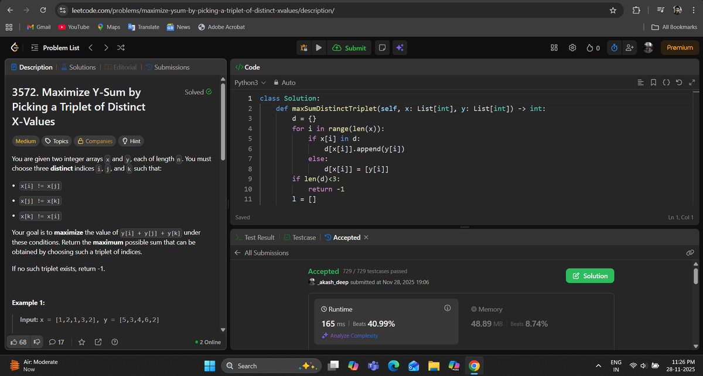Share the problem via share icon
The width and height of the screenshot is (703, 376).
pos(98,341)
